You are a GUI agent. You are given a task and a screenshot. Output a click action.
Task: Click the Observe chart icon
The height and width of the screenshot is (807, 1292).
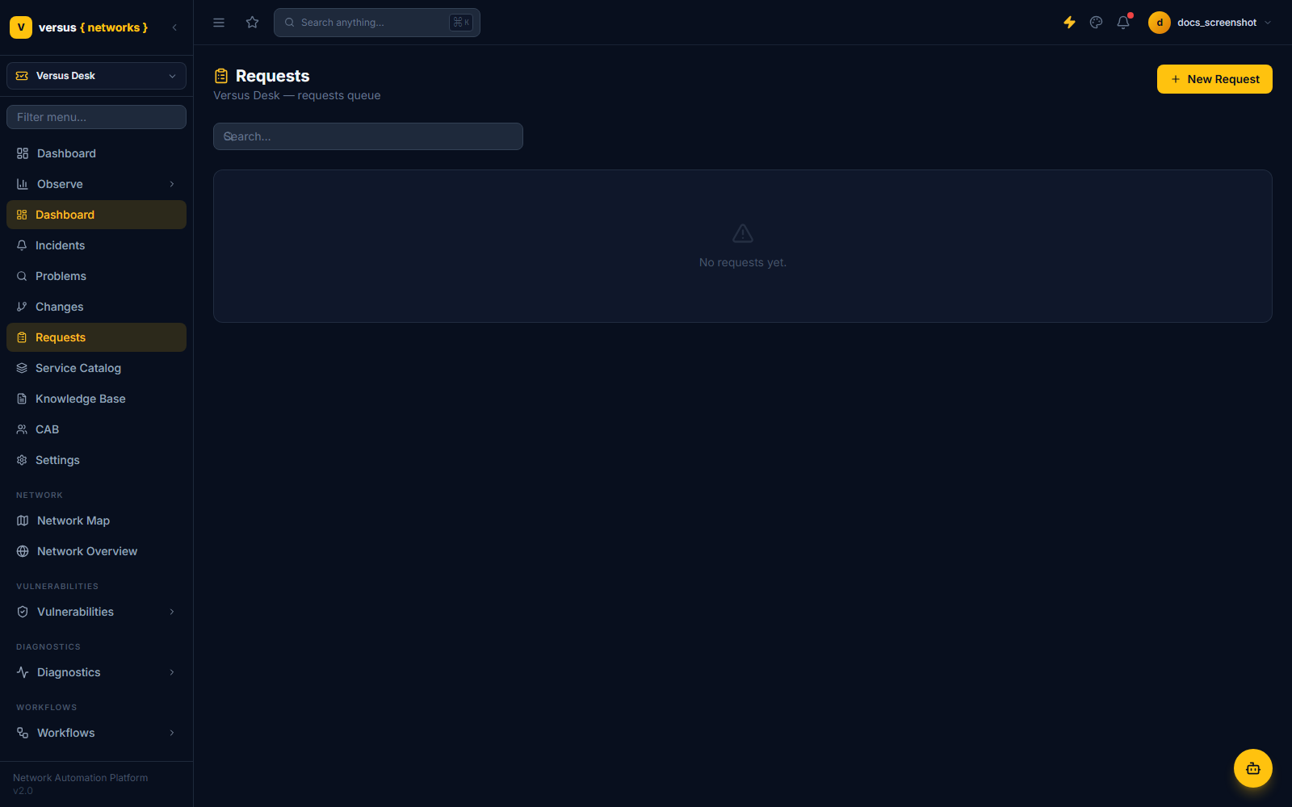tap(23, 184)
